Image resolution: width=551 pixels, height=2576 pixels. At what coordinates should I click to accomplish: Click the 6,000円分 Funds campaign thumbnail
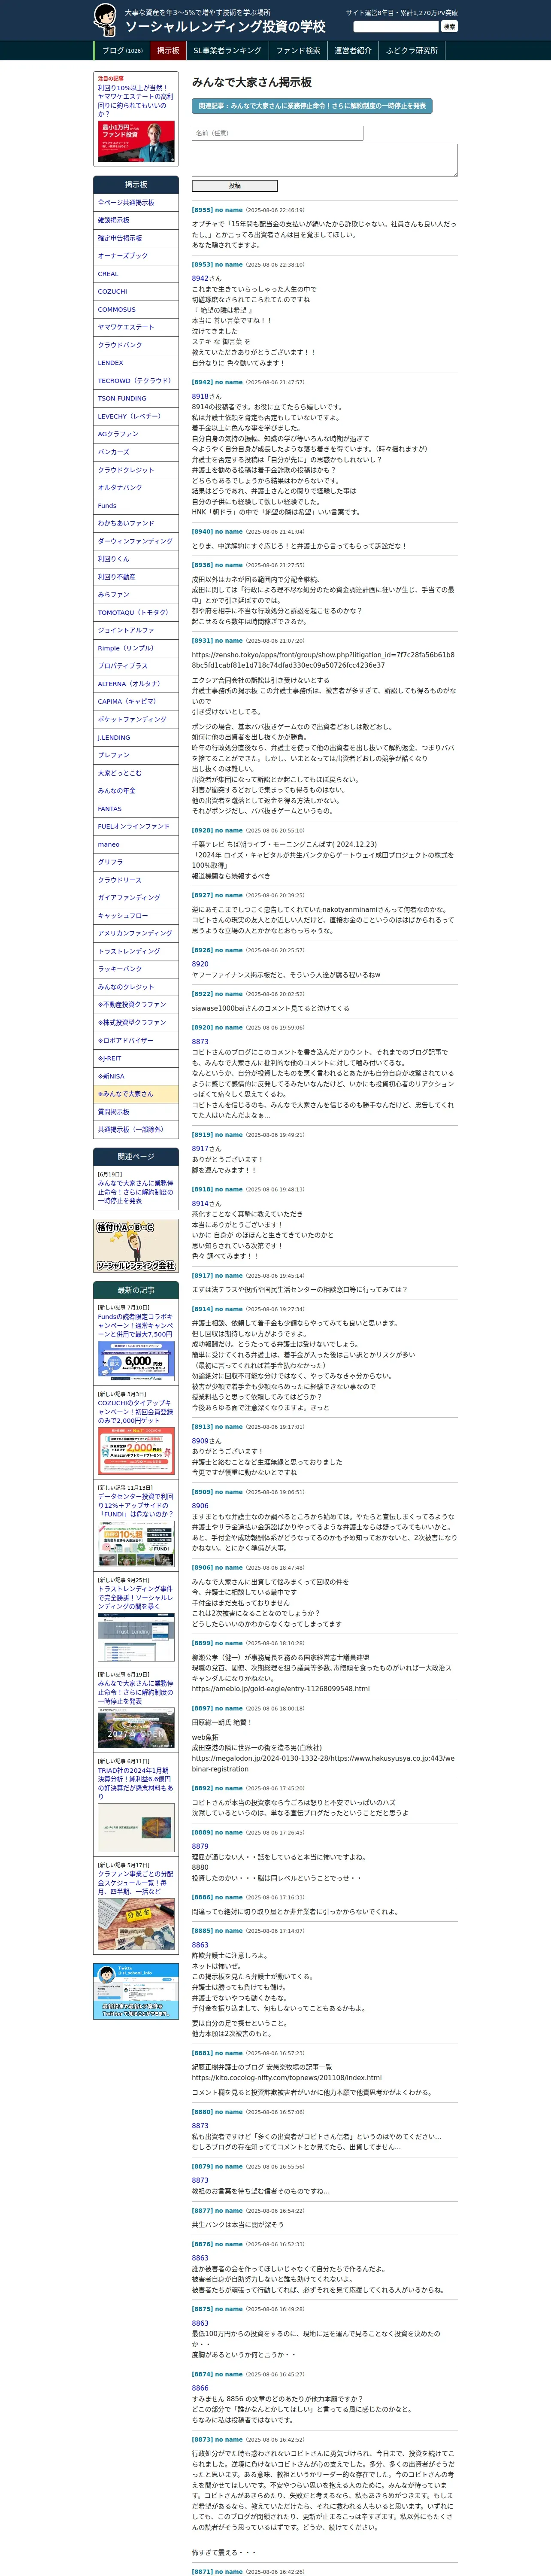coord(136,1361)
